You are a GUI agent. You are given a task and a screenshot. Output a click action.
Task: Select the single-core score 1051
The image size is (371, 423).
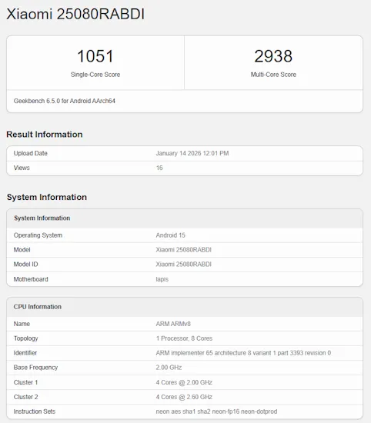tap(95, 56)
